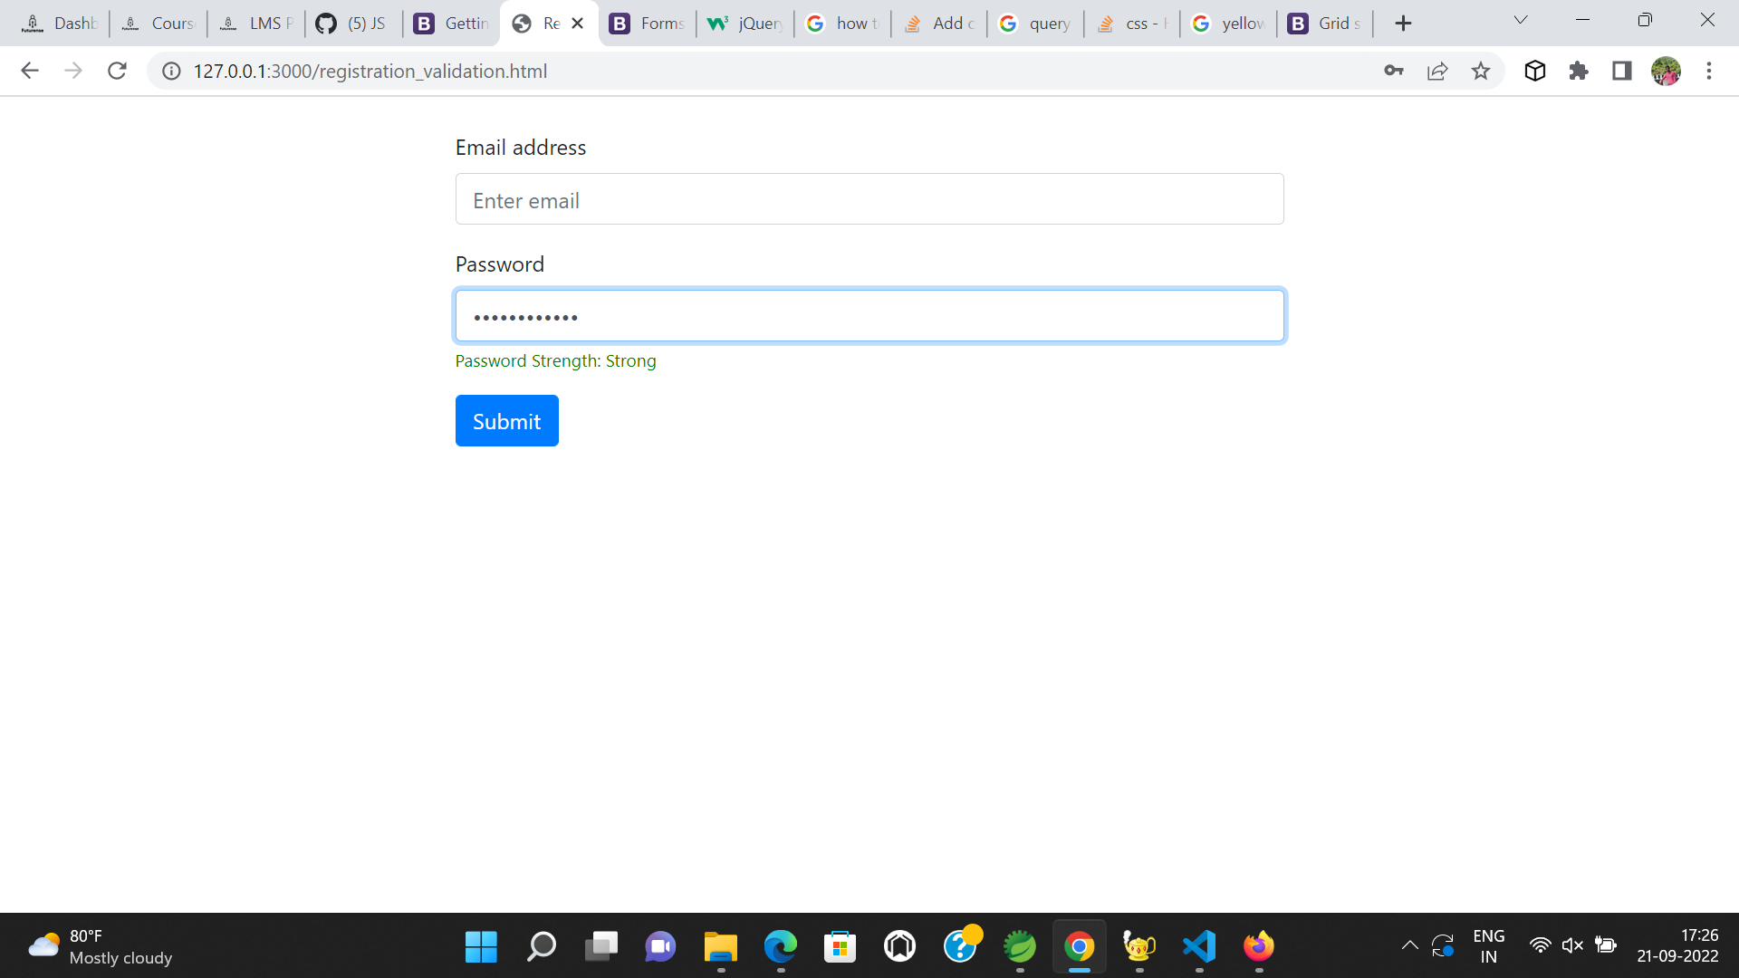Image resolution: width=1739 pixels, height=978 pixels.
Task: Click the share this page icon
Action: 1438,71
